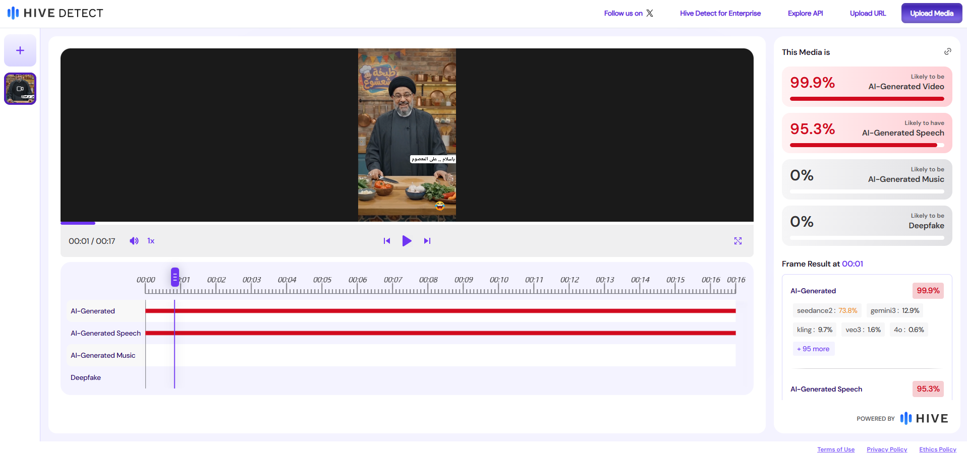Click the AI-Generated 99.9% frame badge
This screenshot has width=967, height=456.
coord(928,291)
